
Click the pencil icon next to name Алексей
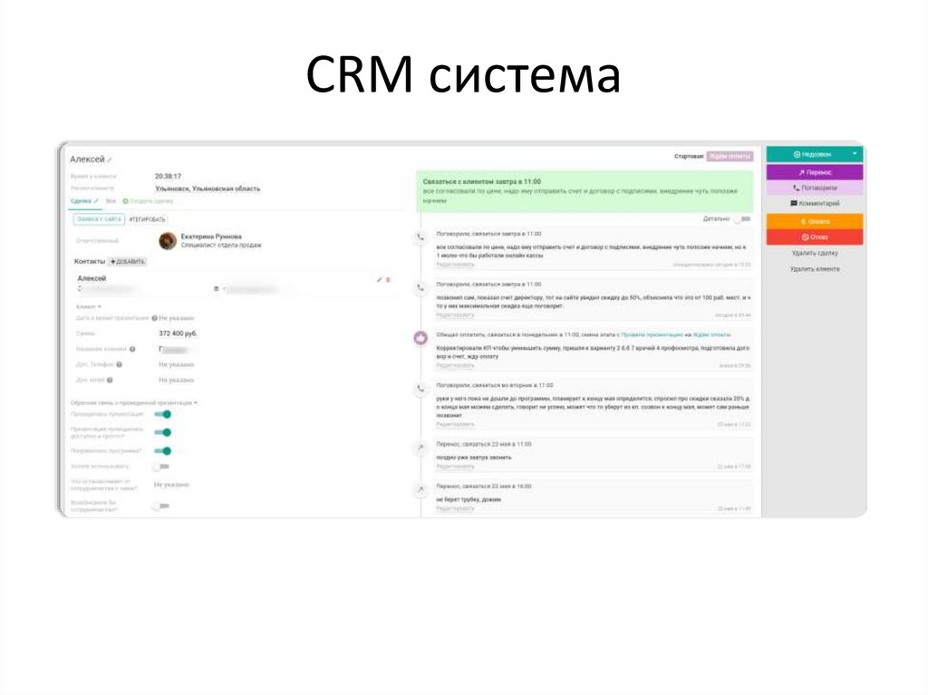110,160
